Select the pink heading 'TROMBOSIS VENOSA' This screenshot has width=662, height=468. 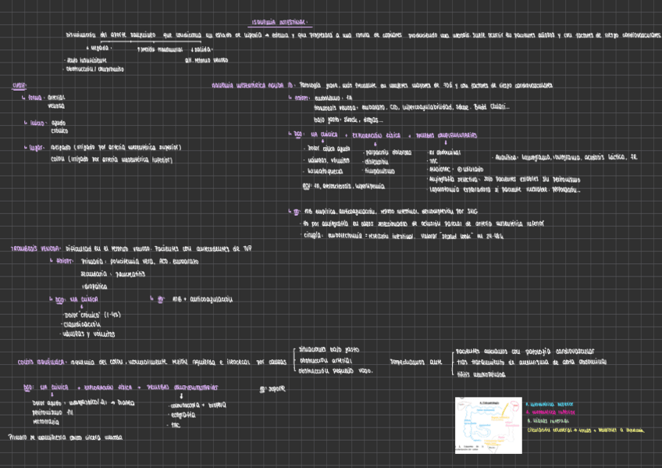tap(35, 248)
